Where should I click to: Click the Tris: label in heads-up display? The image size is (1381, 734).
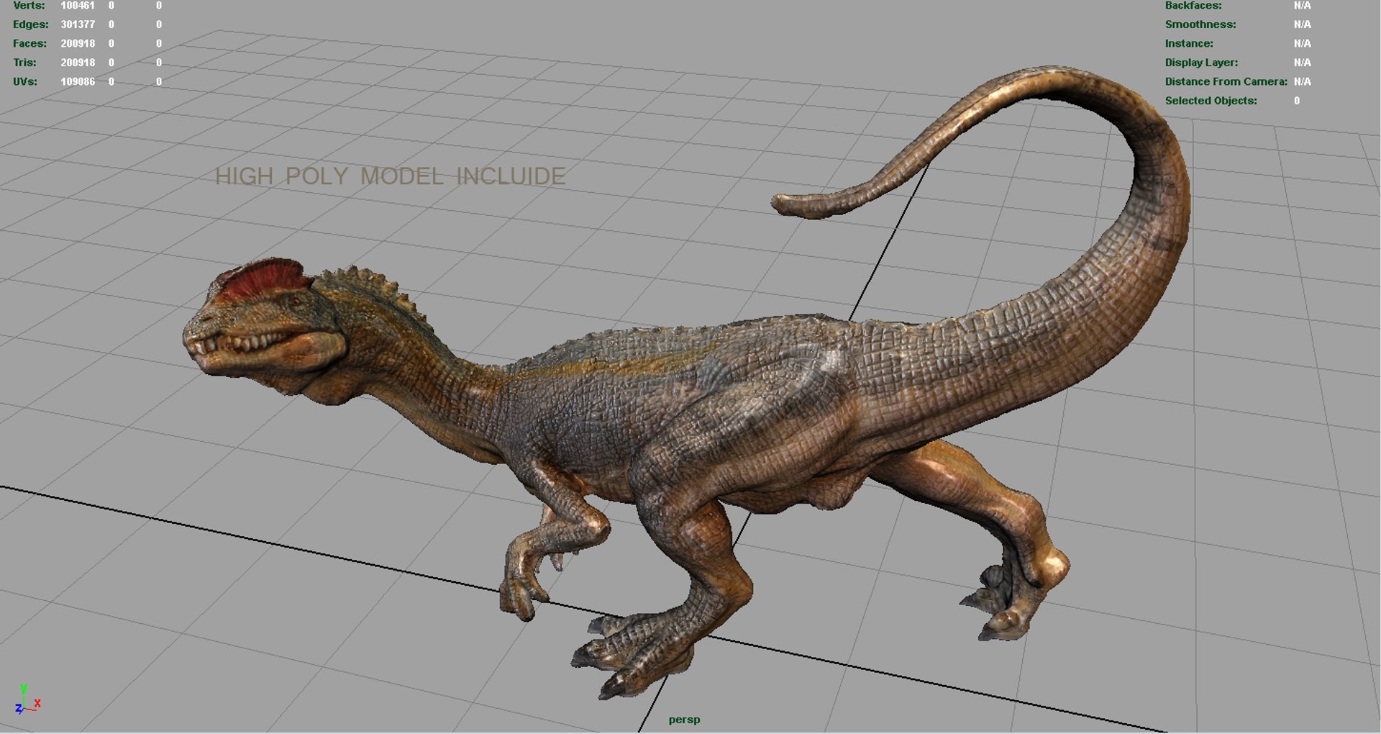tap(24, 63)
